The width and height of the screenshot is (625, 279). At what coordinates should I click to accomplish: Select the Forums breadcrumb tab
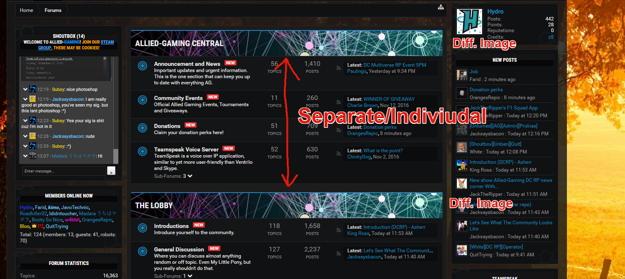coord(53,10)
